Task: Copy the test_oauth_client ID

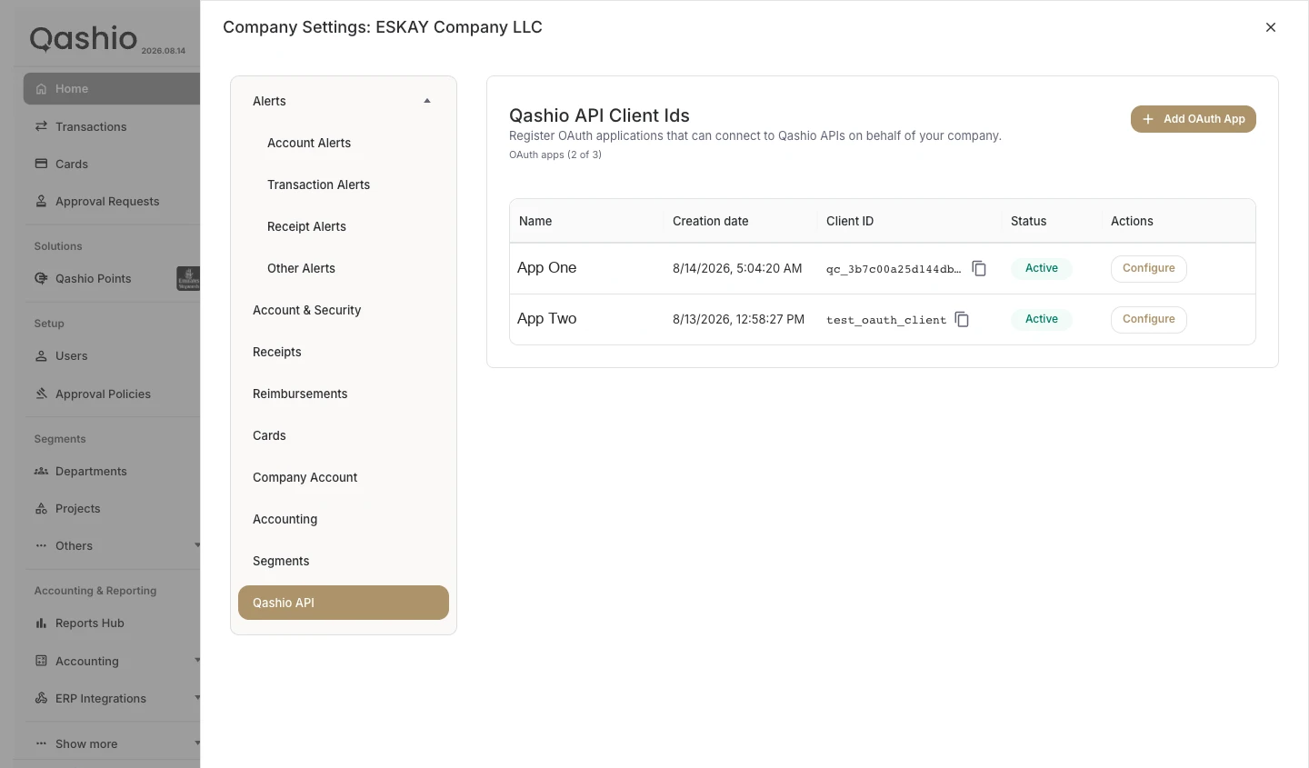Action: tap(962, 319)
